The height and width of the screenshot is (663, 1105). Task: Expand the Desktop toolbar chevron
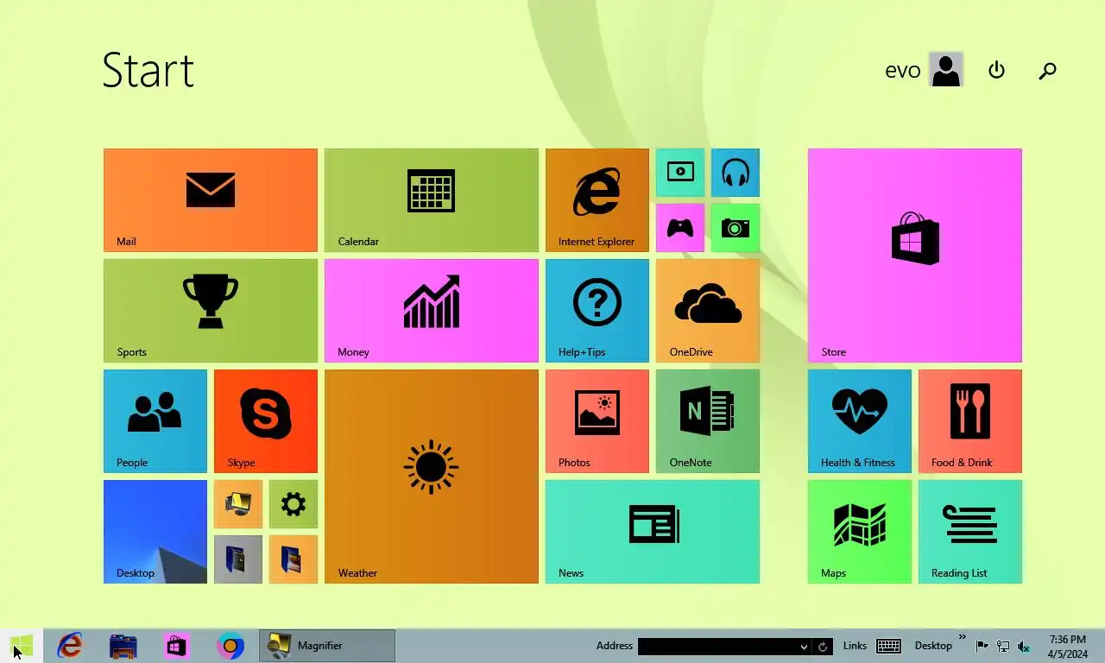(963, 637)
